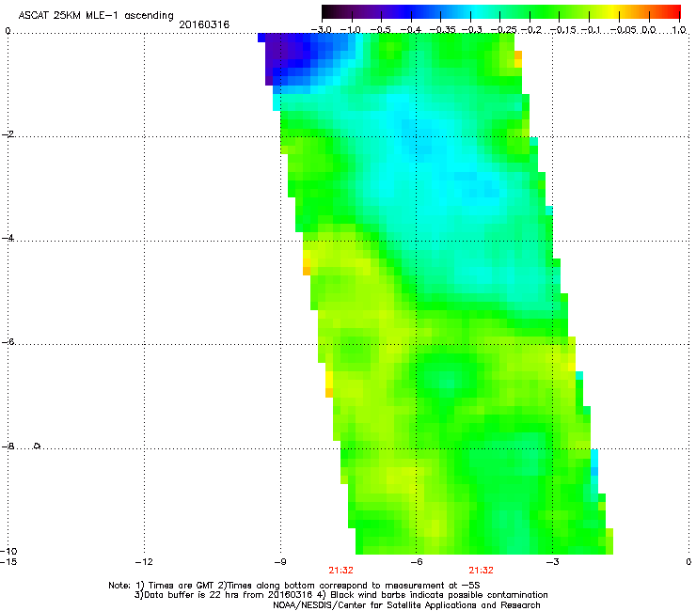This screenshot has height=611, width=696.
Task: Click the -2 latitude label on left axis
Action: (x=8, y=134)
